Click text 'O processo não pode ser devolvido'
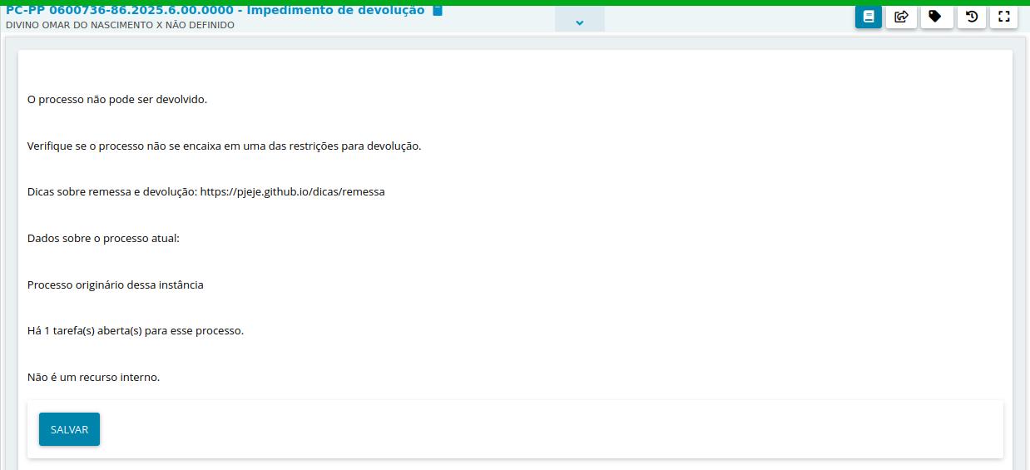 [x=116, y=100]
